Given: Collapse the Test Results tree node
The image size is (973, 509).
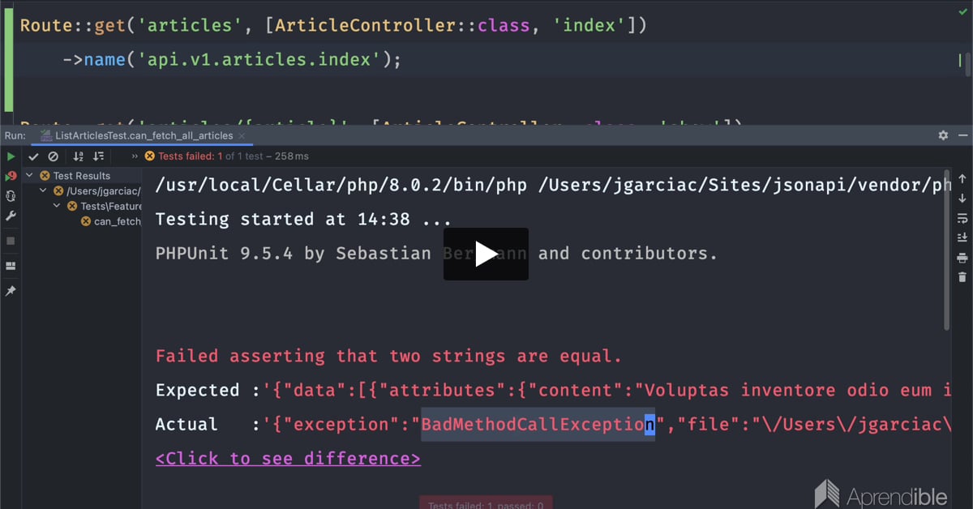Looking at the screenshot, I should (29, 176).
